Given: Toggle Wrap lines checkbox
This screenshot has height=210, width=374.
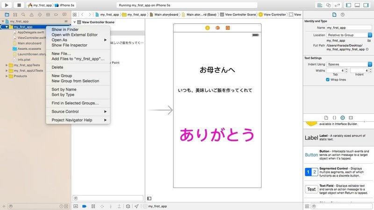Looking at the screenshot, I should pos(328,79).
